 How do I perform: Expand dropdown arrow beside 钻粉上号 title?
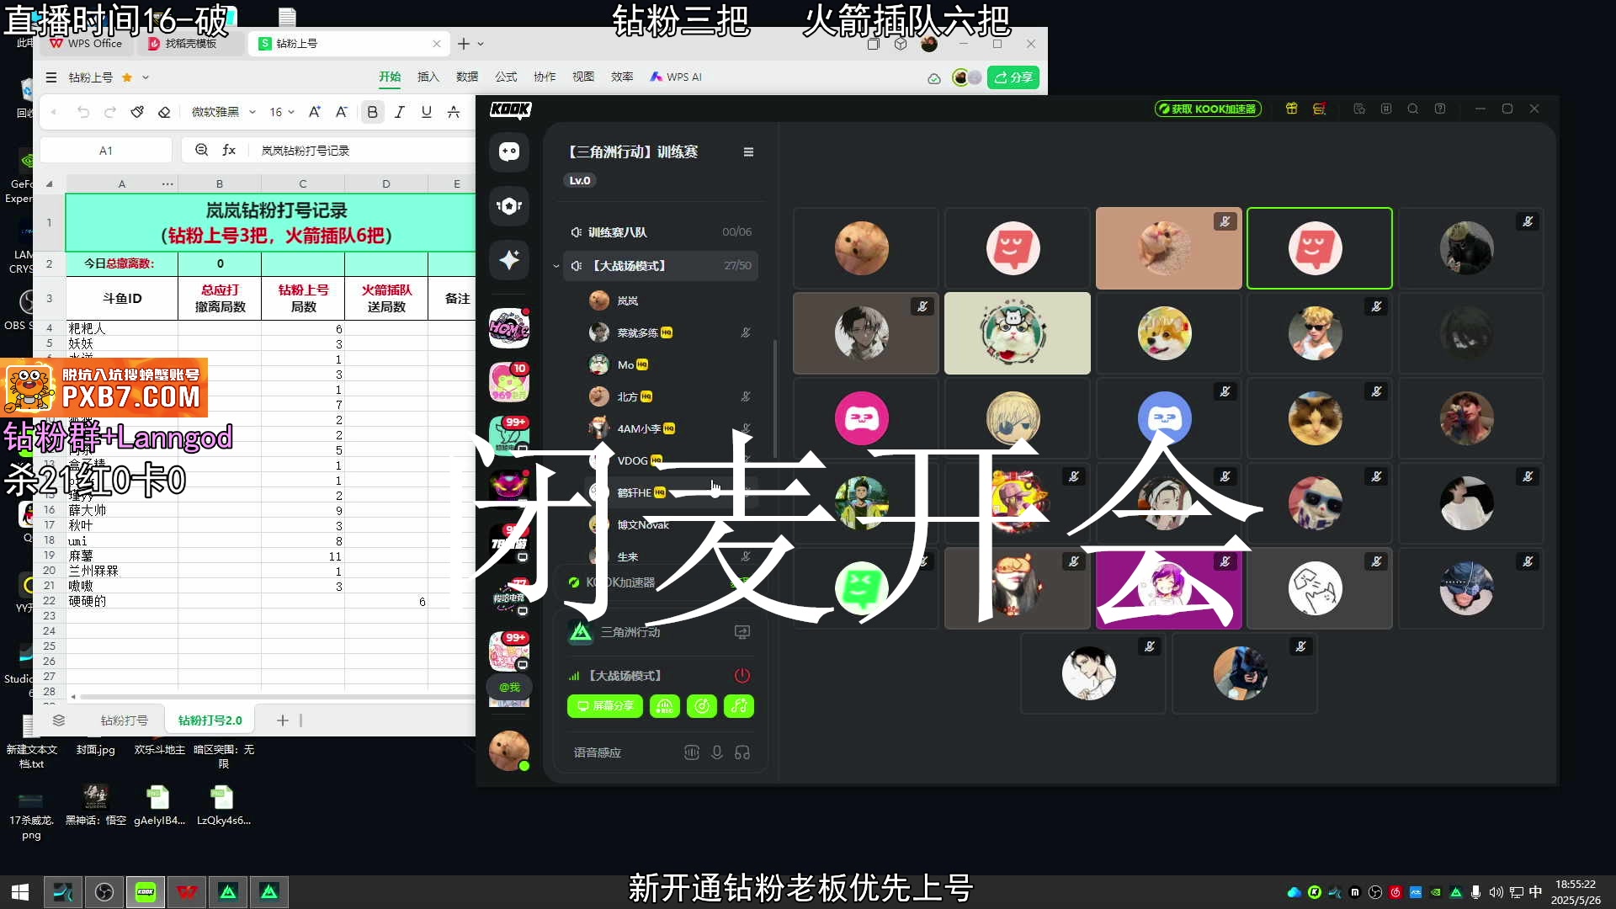tap(145, 77)
